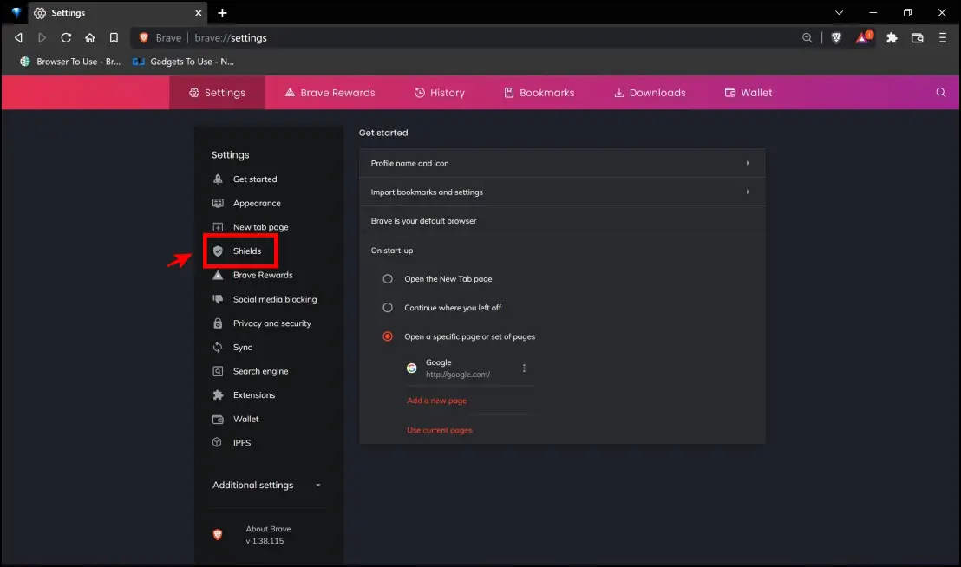Open Browser To Use bookmark

pyautogui.click(x=70, y=62)
